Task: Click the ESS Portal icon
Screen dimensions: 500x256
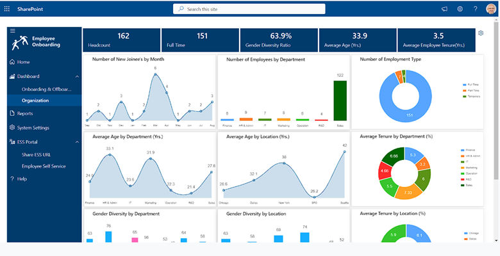Action: coord(12,141)
